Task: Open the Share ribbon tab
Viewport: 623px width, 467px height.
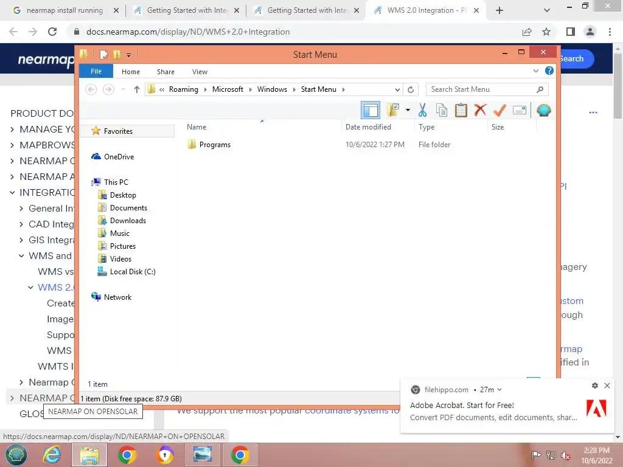Action: tap(165, 72)
